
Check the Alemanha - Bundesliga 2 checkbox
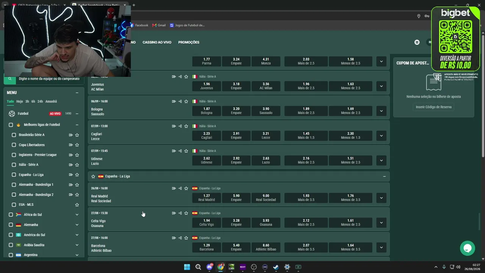[x=14, y=195]
